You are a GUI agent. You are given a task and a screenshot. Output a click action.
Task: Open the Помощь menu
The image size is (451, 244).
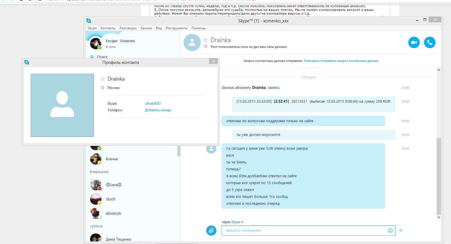pos(198,28)
